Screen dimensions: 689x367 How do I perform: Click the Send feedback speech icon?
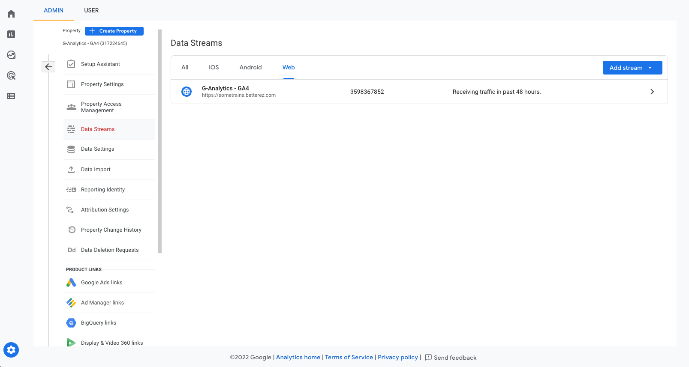428,358
